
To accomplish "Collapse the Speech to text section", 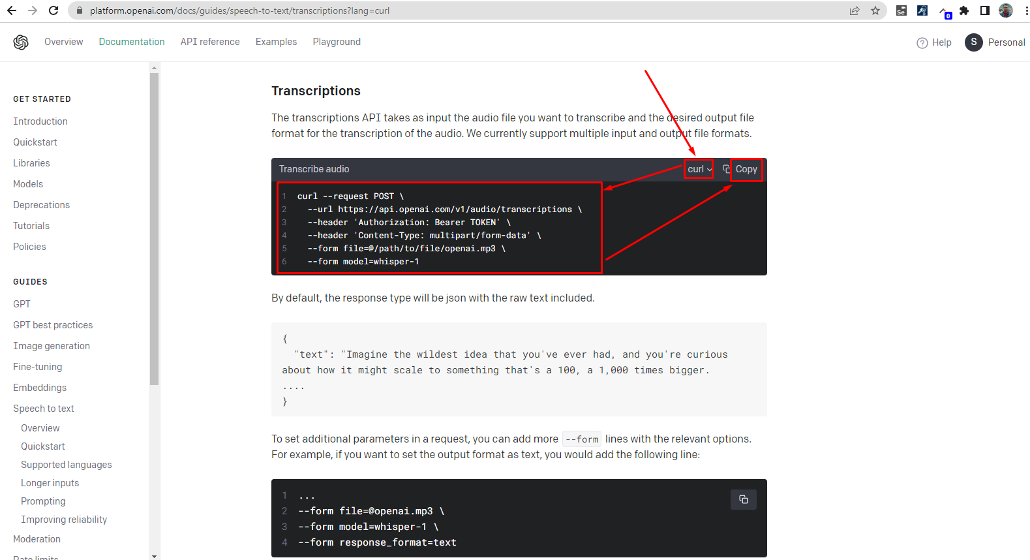I will click(x=44, y=409).
